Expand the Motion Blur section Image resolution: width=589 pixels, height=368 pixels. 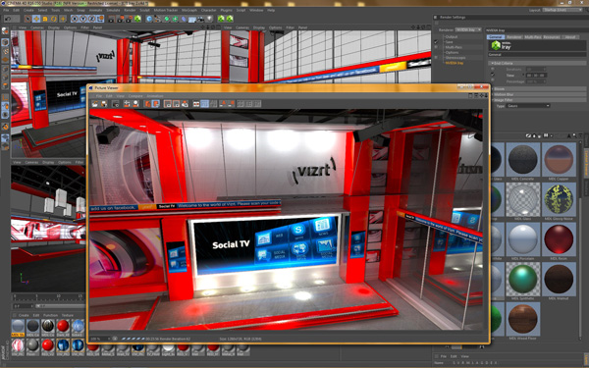(x=539, y=94)
